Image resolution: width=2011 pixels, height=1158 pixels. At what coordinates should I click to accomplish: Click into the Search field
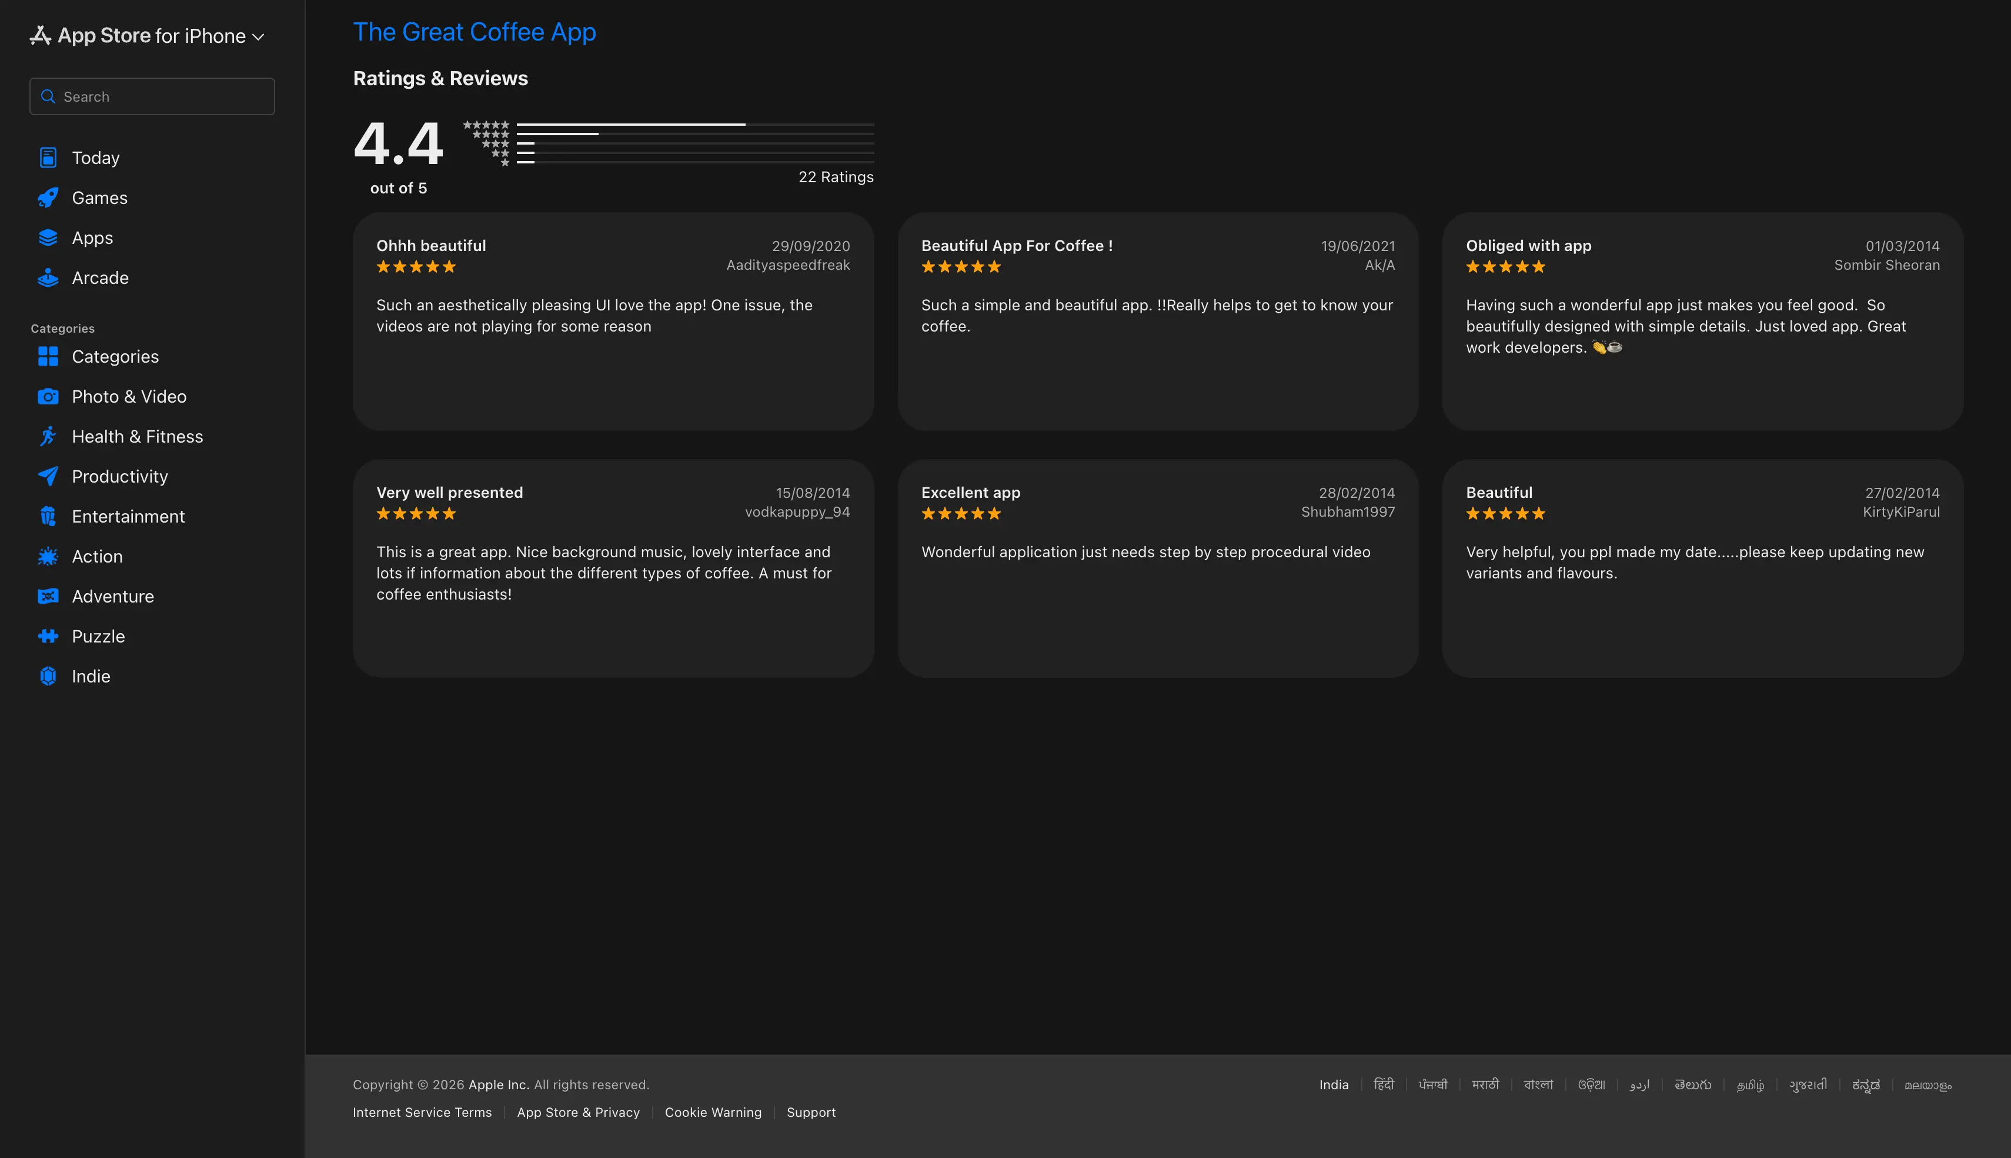click(x=152, y=96)
